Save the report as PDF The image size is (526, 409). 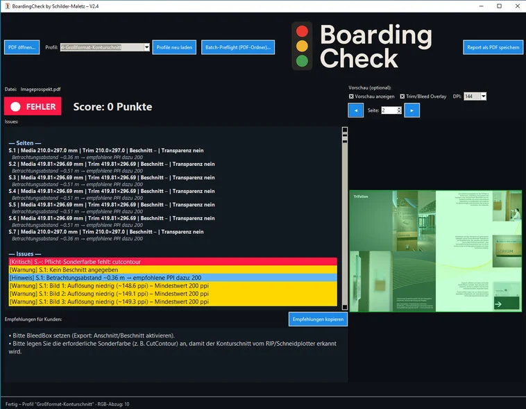[493, 47]
